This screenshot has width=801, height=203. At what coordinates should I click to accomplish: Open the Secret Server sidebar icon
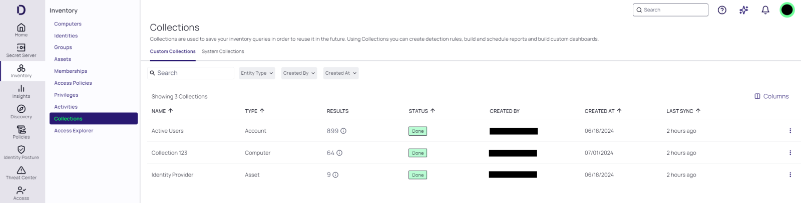click(x=21, y=48)
